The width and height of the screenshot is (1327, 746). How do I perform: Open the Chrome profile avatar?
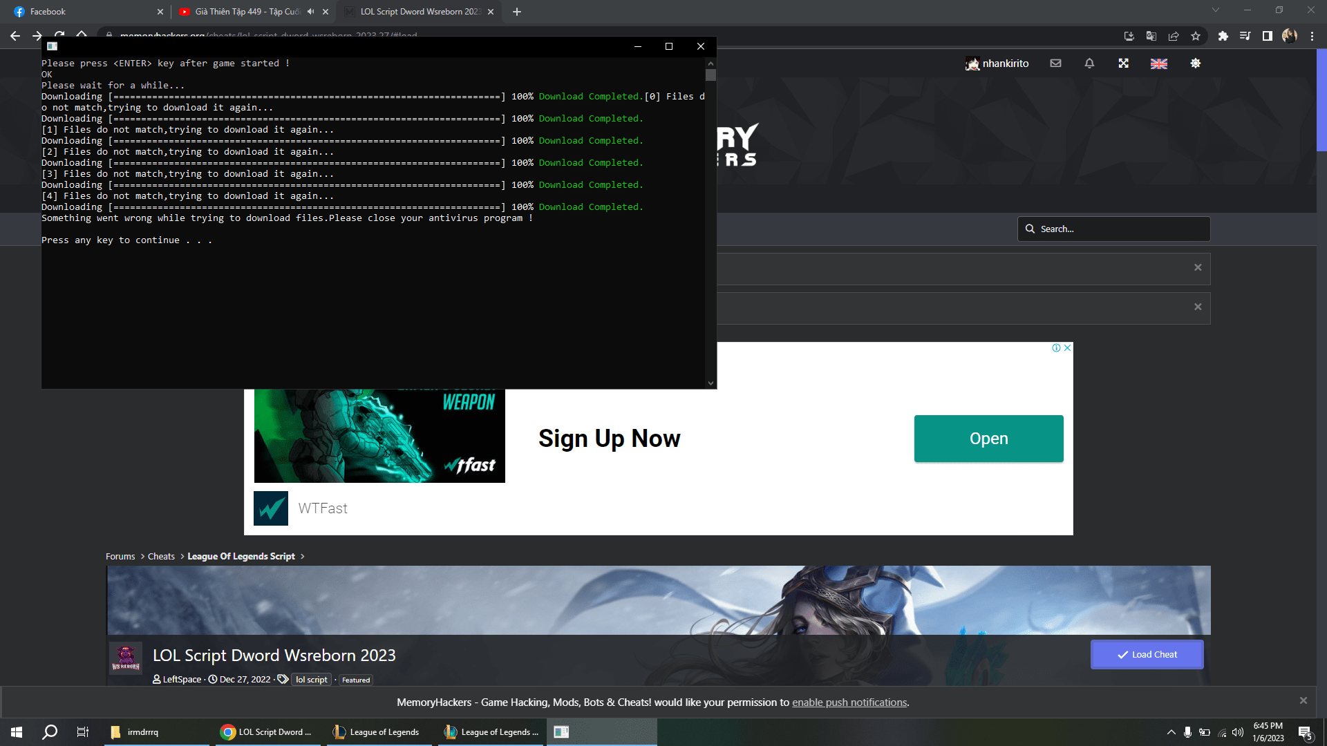coord(1290,36)
